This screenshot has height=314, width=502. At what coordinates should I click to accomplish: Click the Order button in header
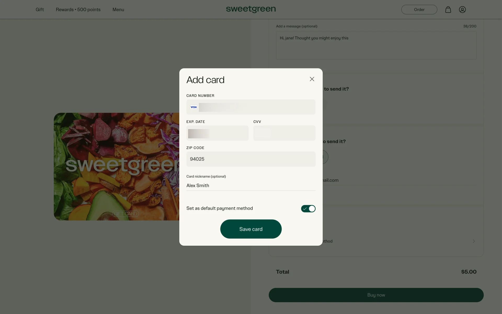pyautogui.click(x=419, y=10)
